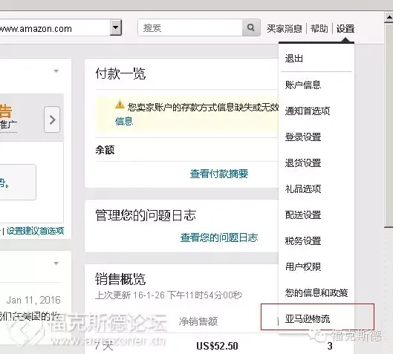
Task: Click the Jan 11, 2016 date text
Action: coord(33,300)
